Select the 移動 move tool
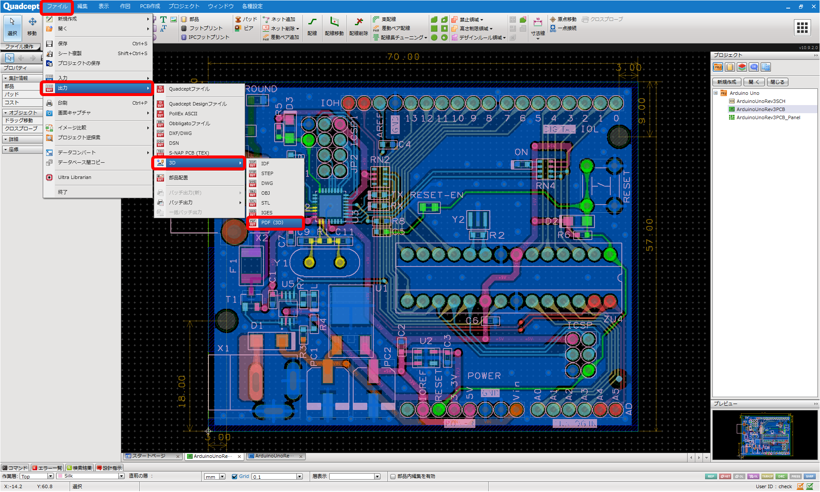Image resolution: width=820 pixels, height=492 pixels. click(32, 26)
